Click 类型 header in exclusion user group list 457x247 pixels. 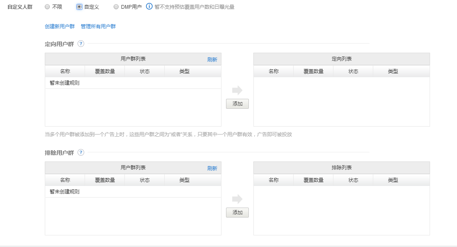(184, 180)
